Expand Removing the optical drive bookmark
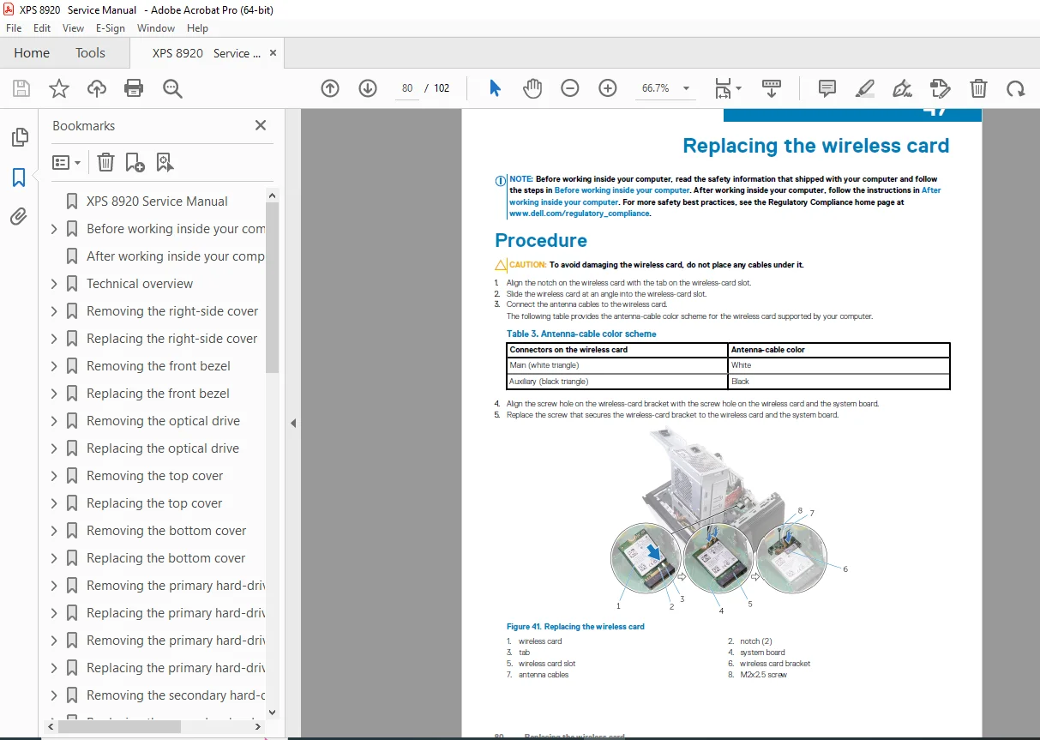The width and height of the screenshot is (1040, 740). click(54, 421)
